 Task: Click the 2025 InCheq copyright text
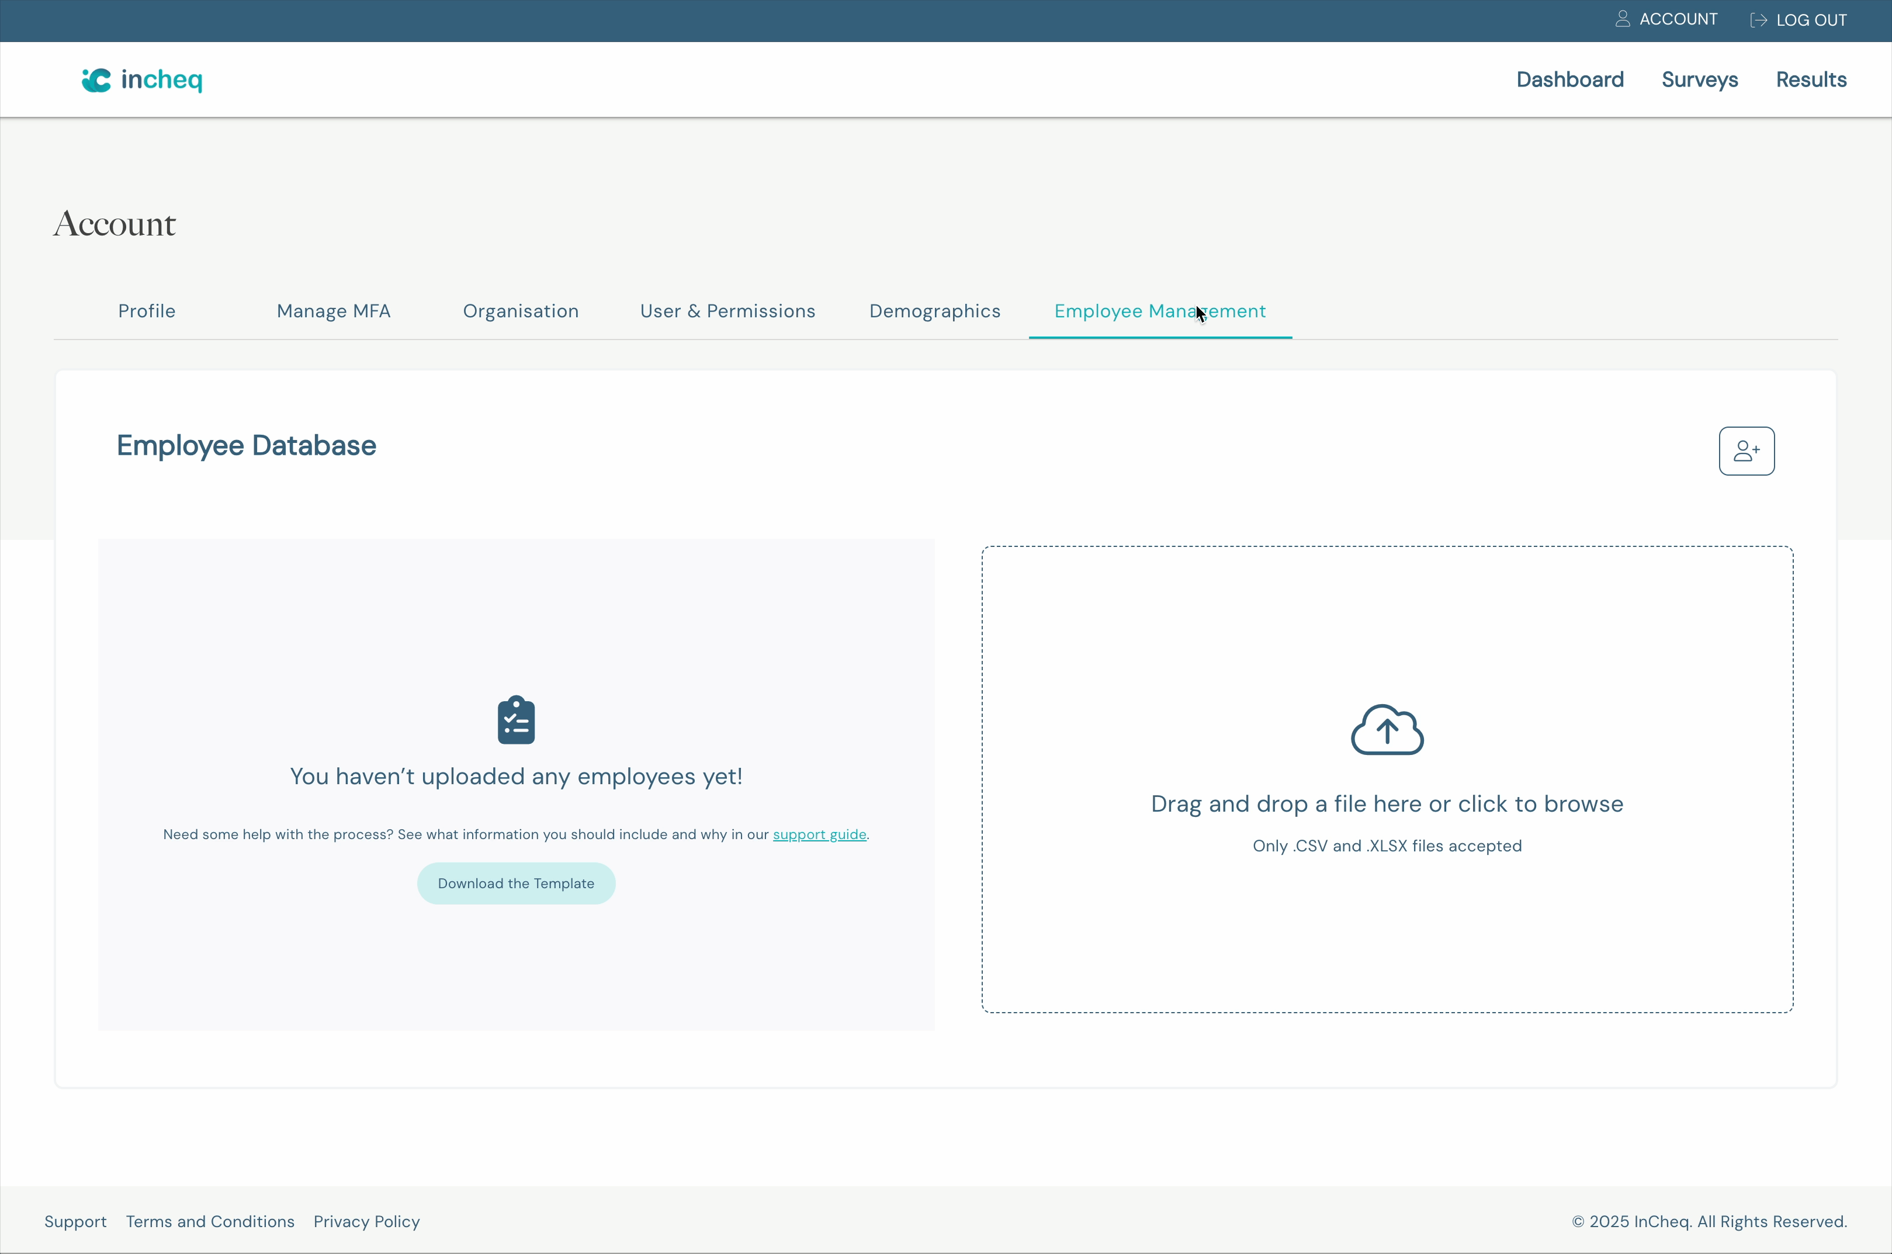point(1709,1221)
